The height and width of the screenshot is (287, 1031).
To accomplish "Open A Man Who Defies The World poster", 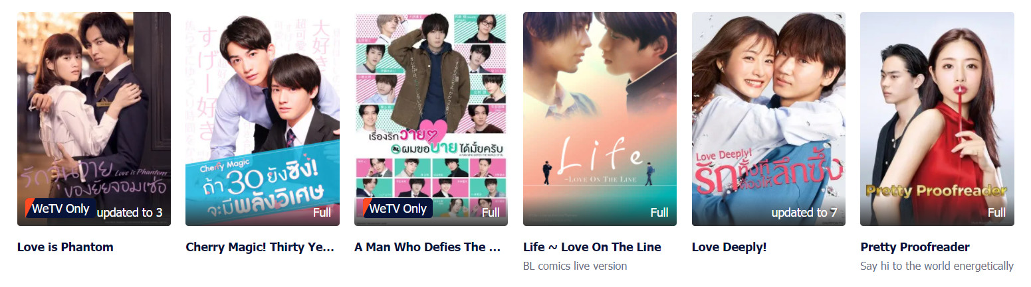I will (x=431, y=119).
